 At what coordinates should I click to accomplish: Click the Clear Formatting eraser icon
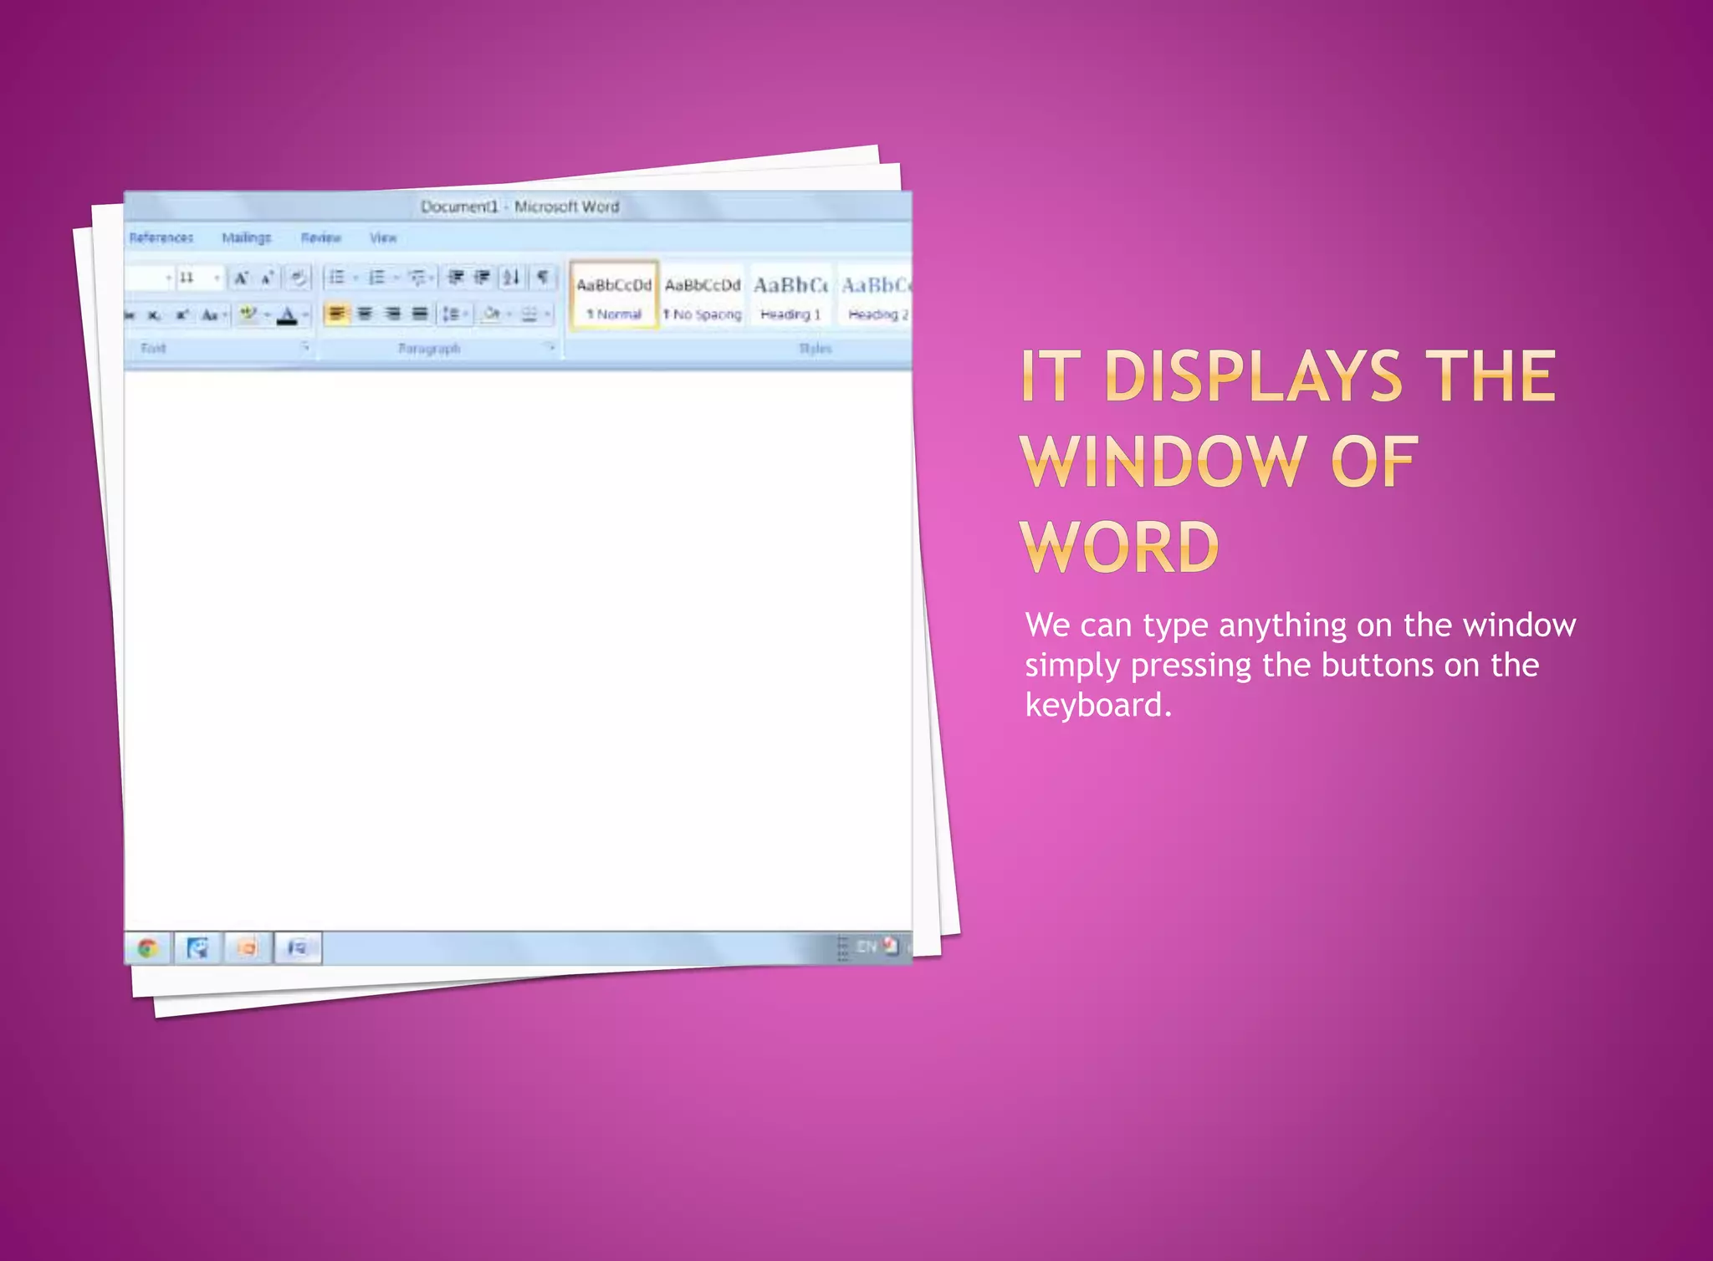click(x=299, y=277)
